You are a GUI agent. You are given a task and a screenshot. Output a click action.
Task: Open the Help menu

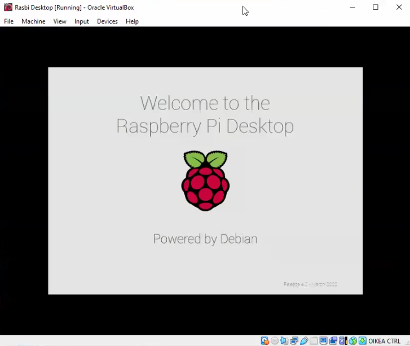point(132,21)
